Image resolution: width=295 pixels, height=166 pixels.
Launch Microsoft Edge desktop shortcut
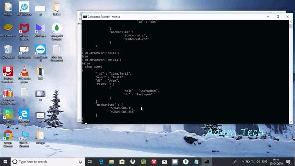pos(24,117)
